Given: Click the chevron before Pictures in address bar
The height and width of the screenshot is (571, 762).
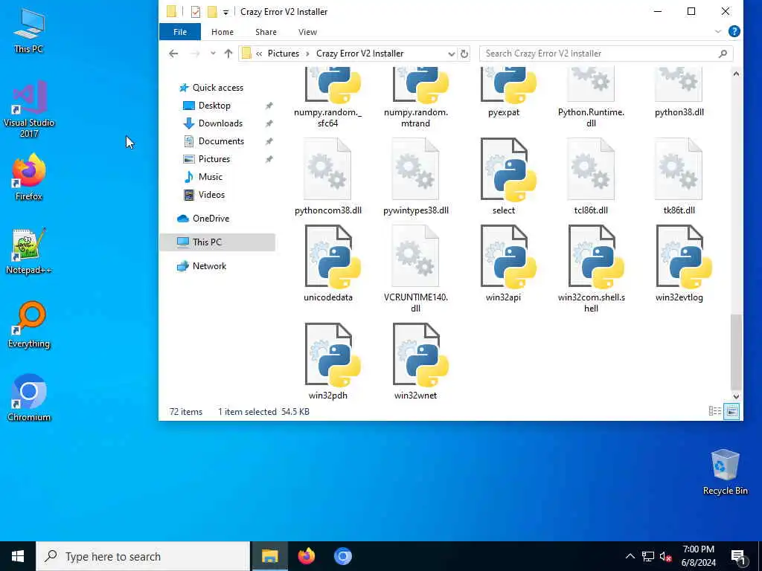Looking at the screenshot, I should click(x=259, y=54).
